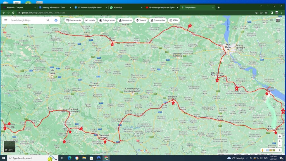Close the Google Maps tab

tap(213, 8)
